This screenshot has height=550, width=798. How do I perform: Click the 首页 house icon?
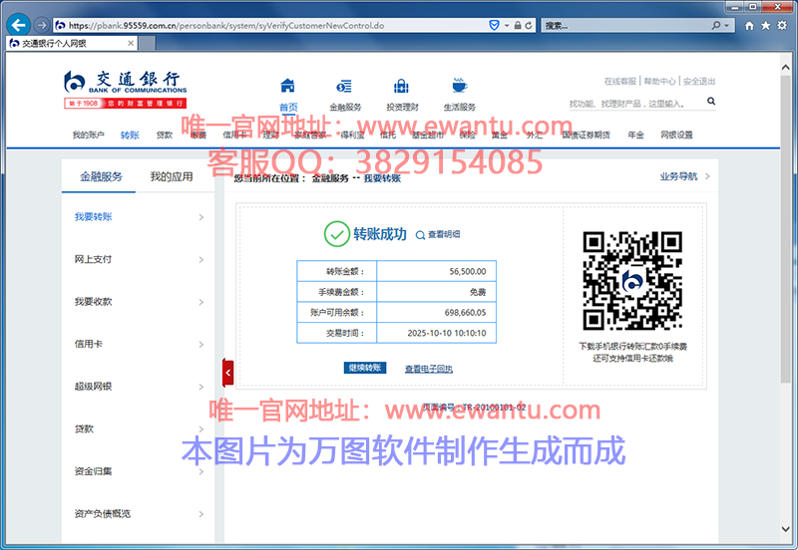[x=287, y=86]
